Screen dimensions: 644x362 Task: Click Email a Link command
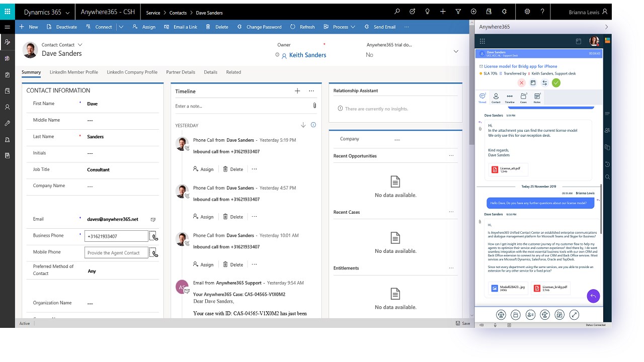[181, 27]
